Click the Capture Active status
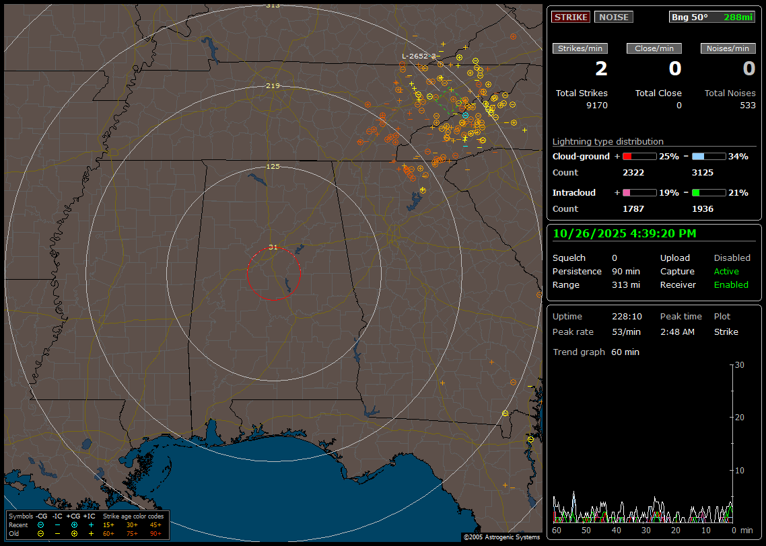Screen dimensions: 766x546 (726, 272)
